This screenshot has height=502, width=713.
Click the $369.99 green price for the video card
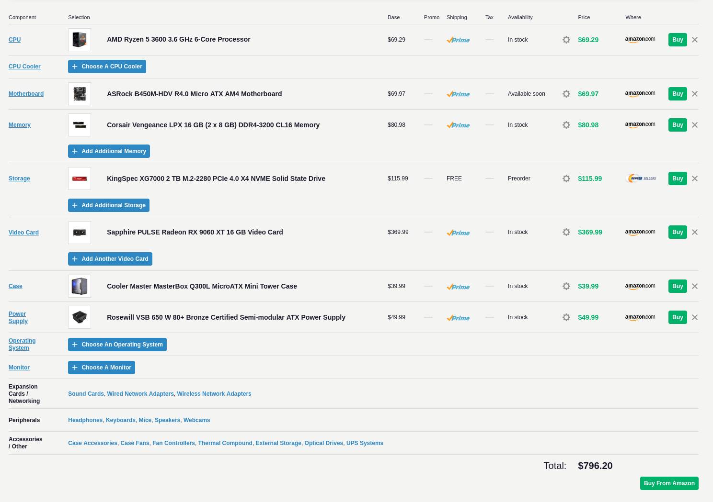tap(590, 232)
